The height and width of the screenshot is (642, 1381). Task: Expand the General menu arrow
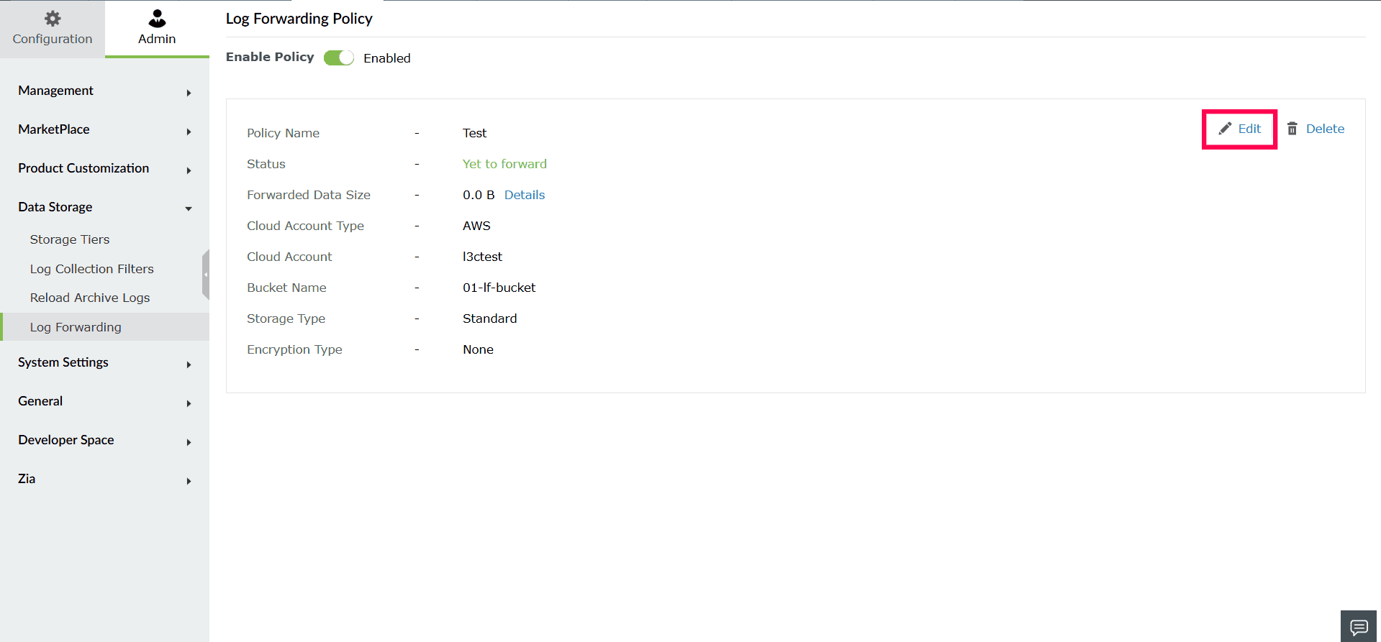point(189,403)
